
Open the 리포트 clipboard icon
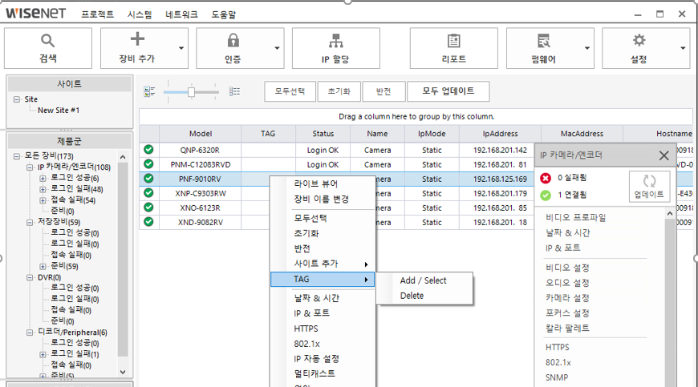(453, 40)
